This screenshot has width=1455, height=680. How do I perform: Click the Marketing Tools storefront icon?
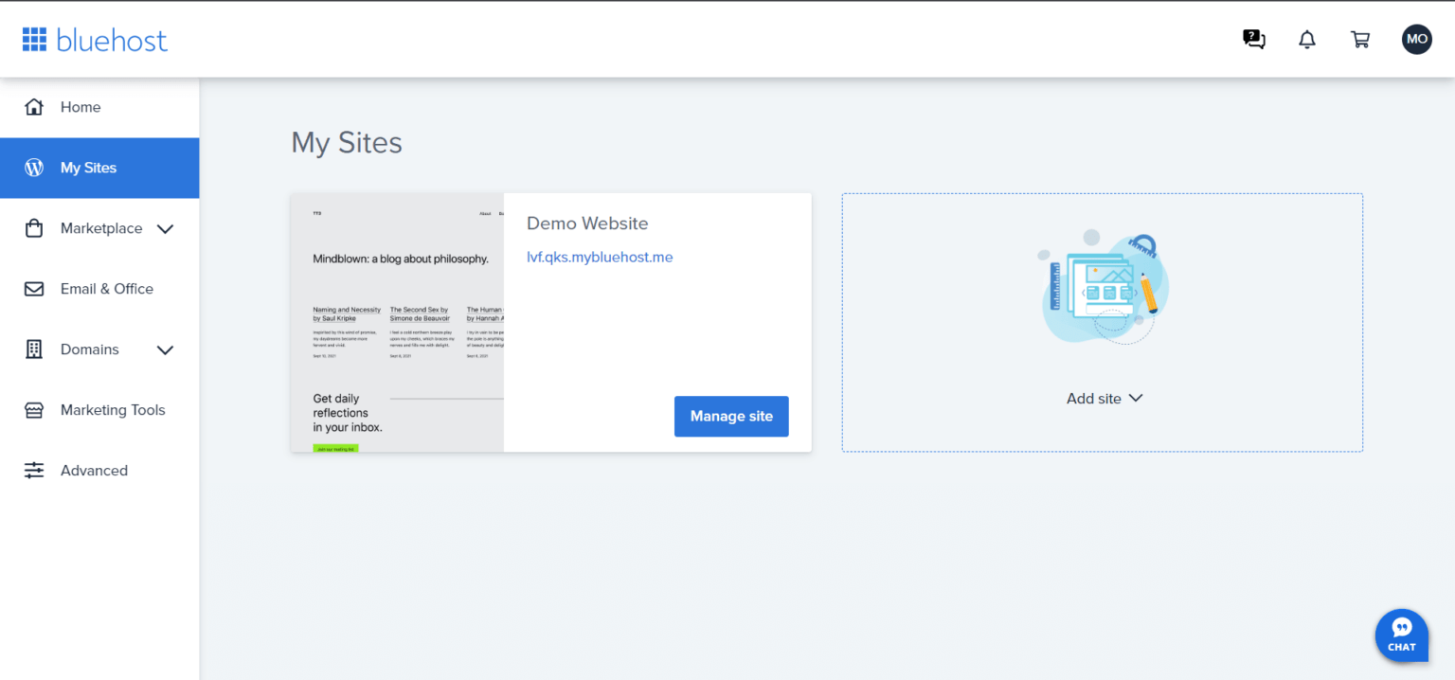[34, 410]
